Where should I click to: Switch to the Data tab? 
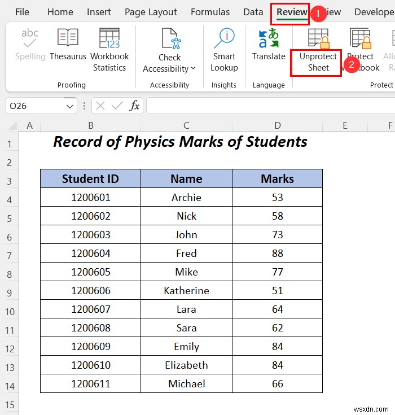click(253, 12)
